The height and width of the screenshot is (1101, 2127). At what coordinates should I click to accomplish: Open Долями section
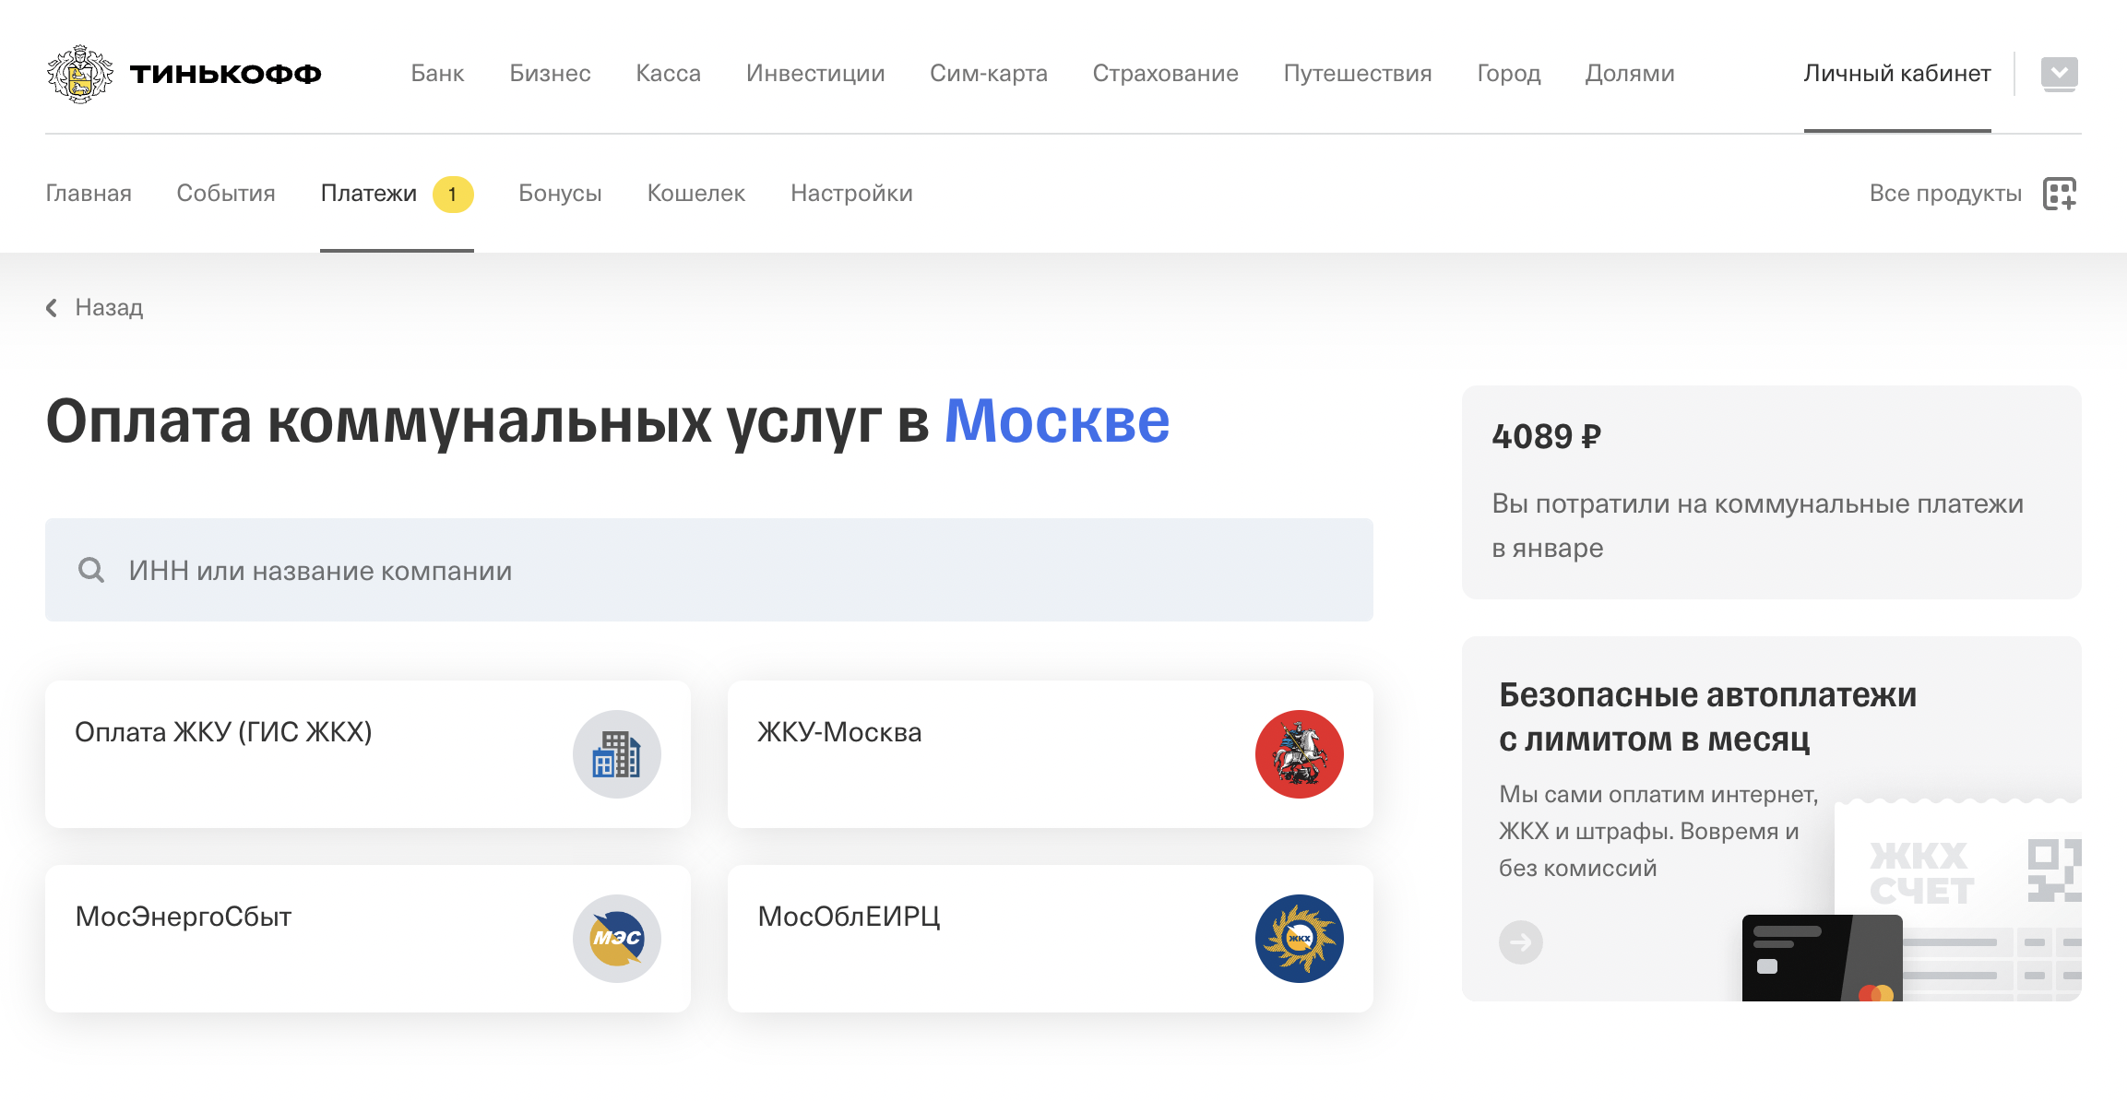coord(1630,74)
